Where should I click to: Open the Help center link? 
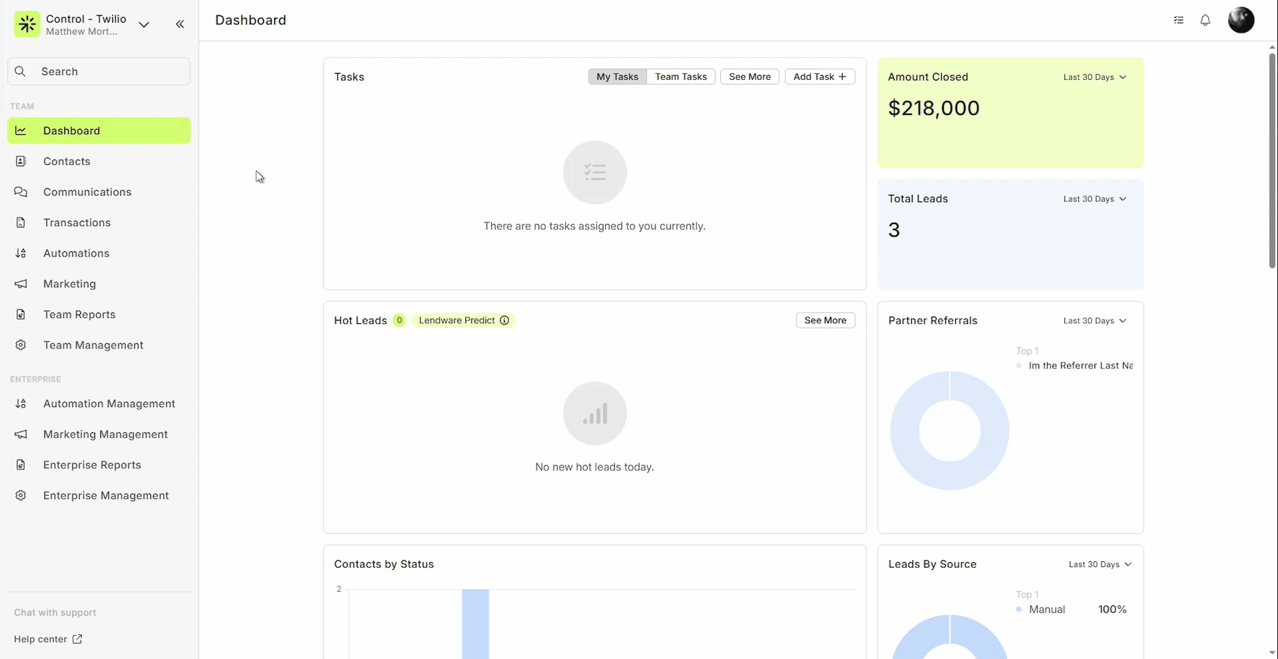[x=48, y=639]
